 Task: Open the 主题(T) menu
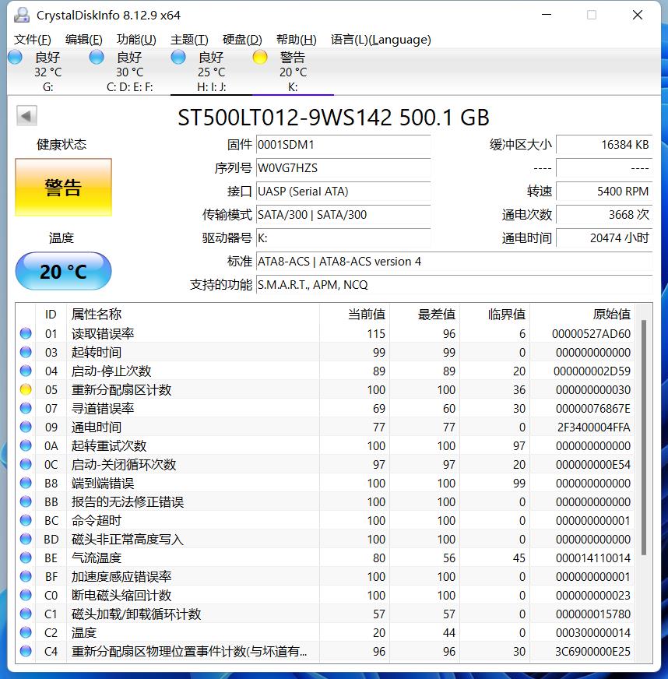pyautogui.click(x=189, y=40)
